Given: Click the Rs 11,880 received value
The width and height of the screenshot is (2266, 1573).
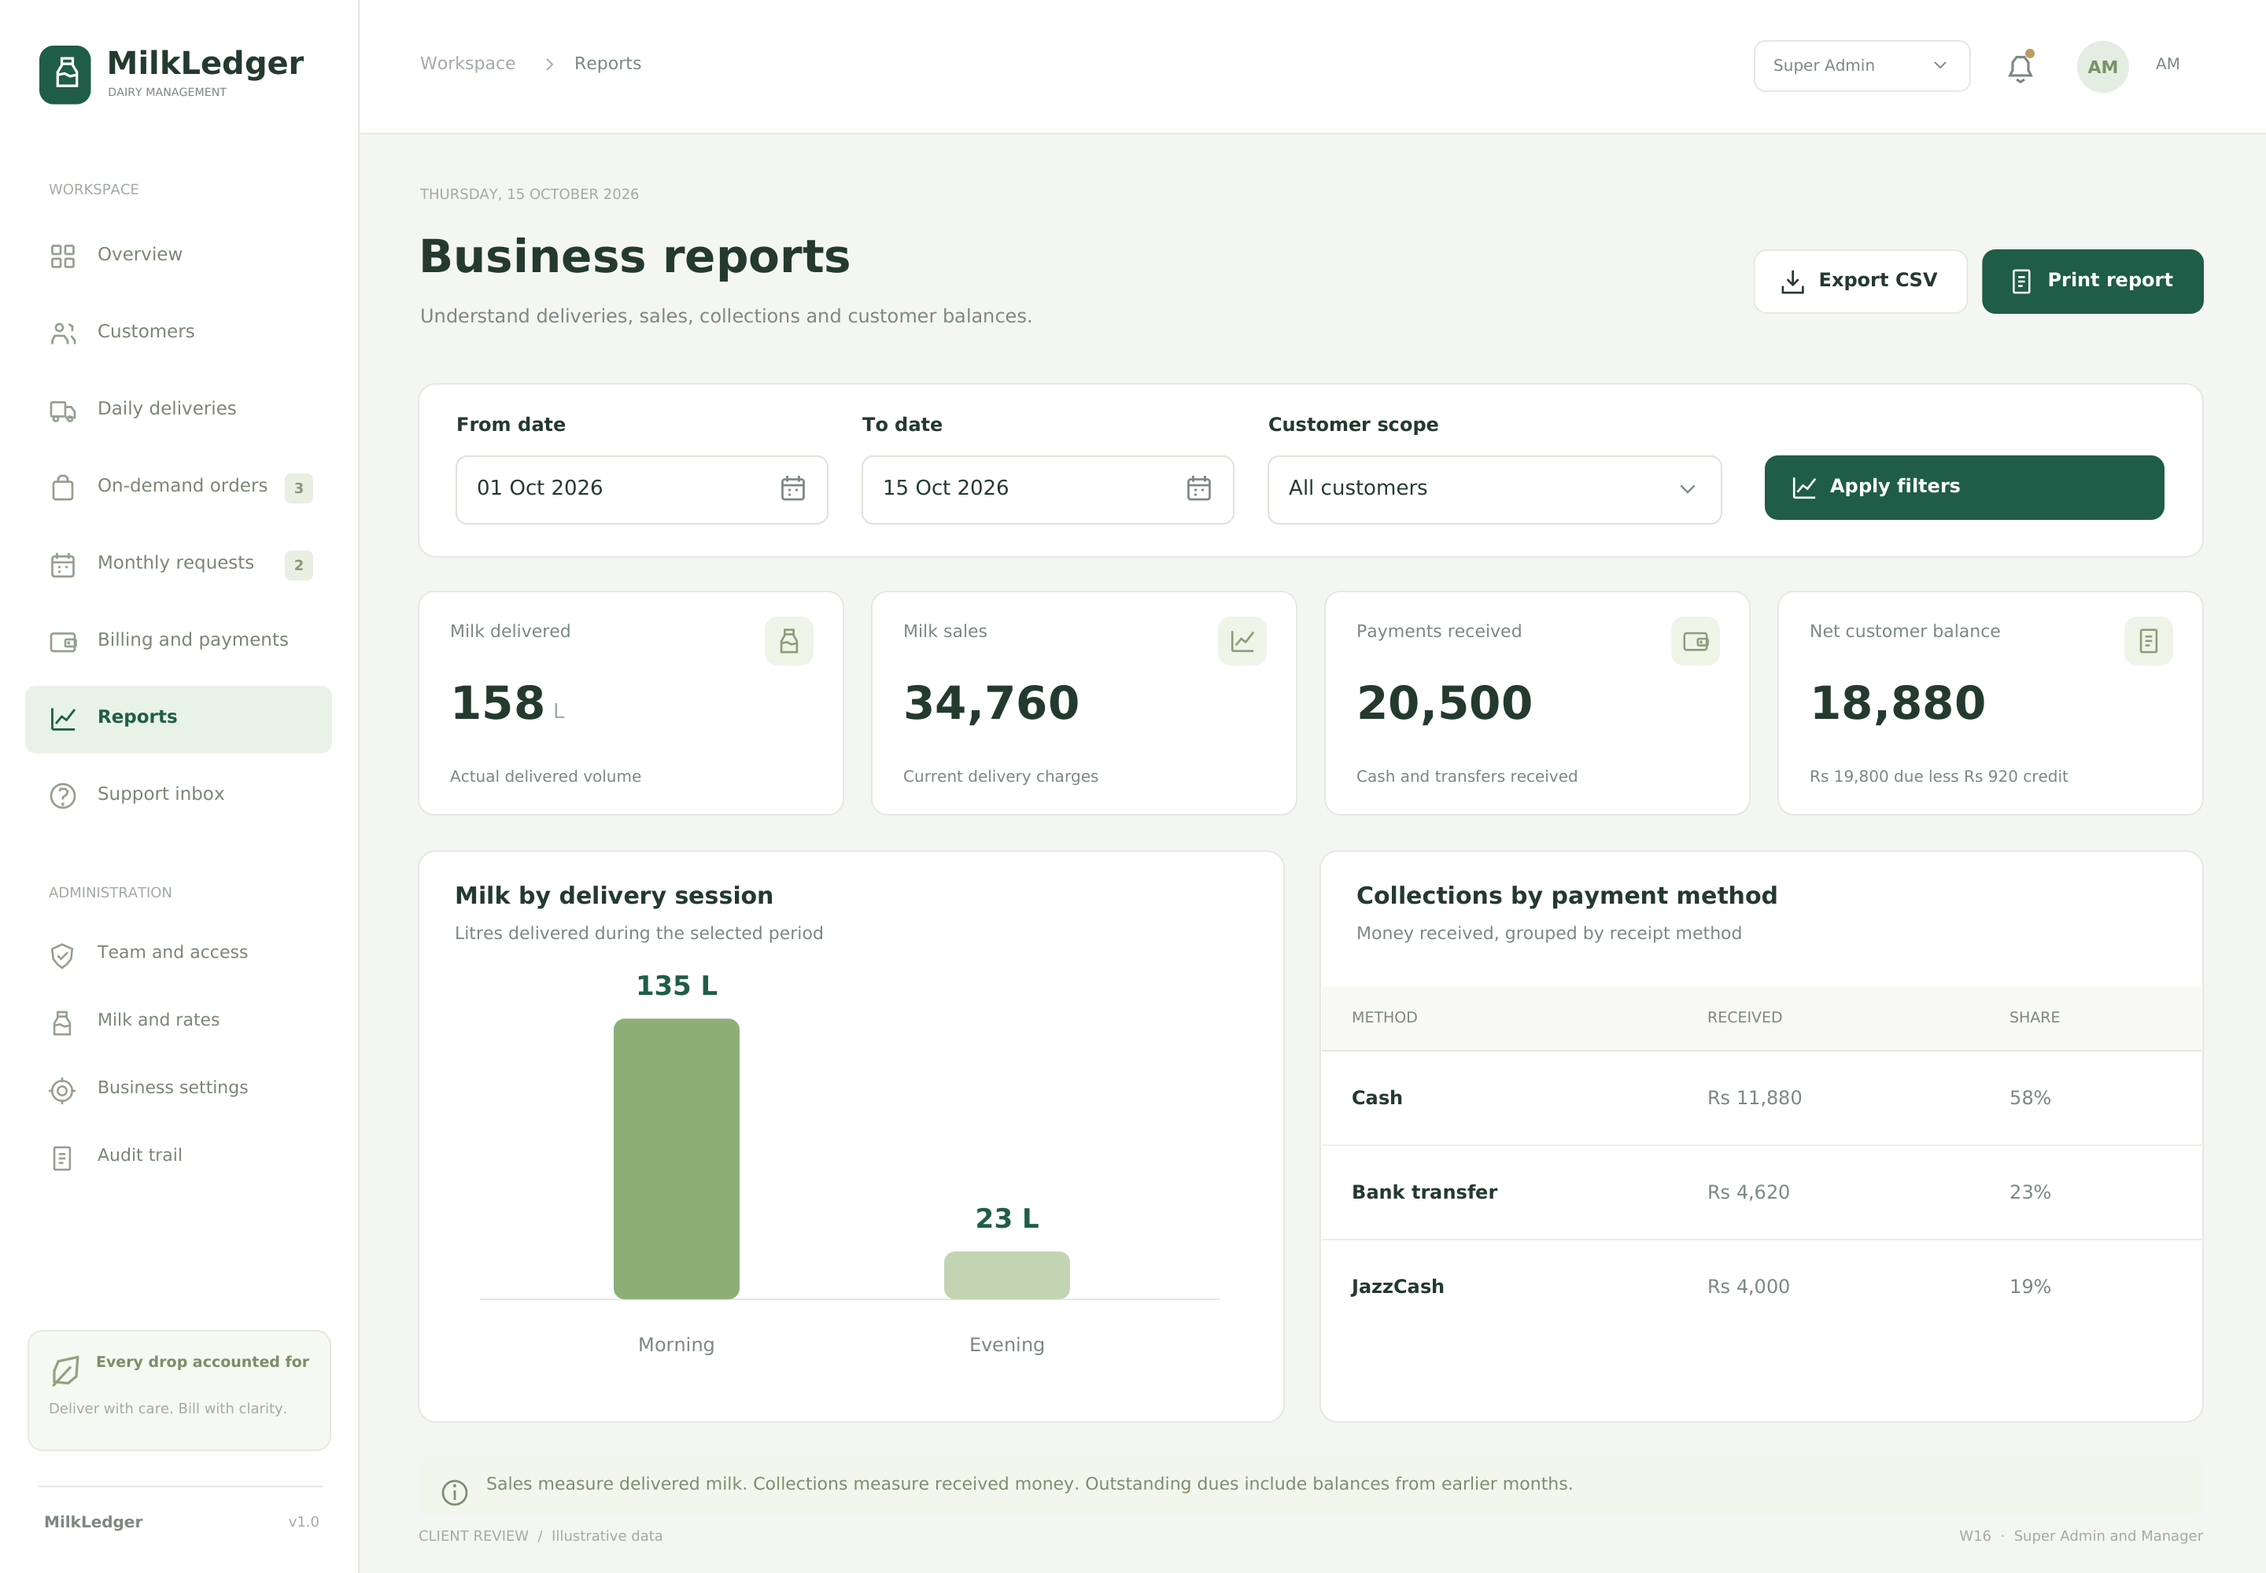Looking at the screenshot, I should coord(1753,1098).
